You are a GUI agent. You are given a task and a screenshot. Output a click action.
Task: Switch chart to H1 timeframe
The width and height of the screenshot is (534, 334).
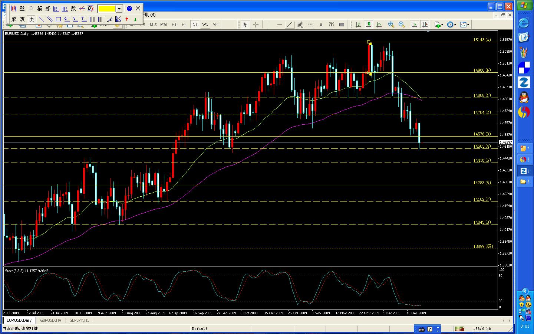point(174,25)
